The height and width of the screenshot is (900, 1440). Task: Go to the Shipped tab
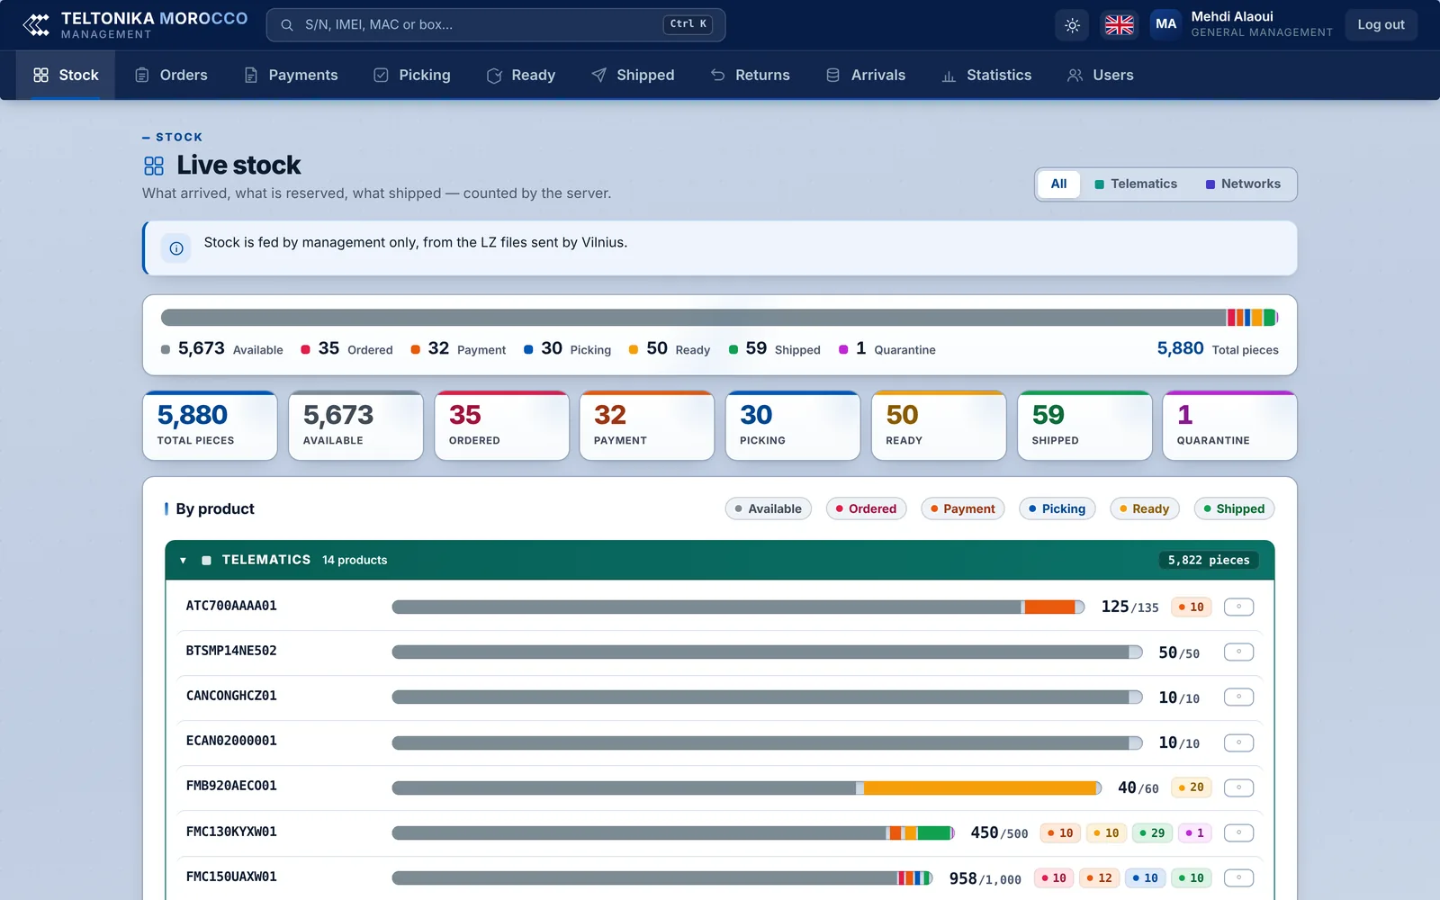point(633,76)
